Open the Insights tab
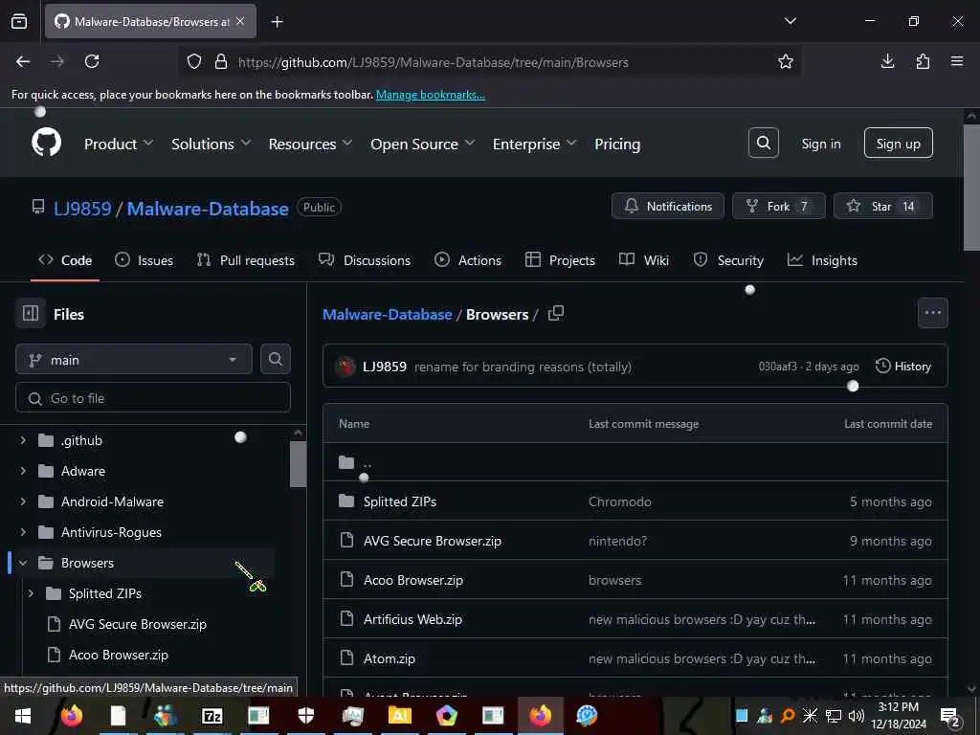 822,260
